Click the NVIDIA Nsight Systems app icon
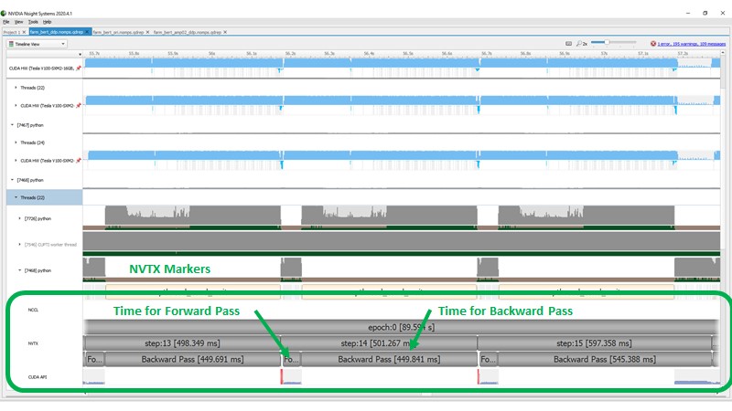Screen dimensions: 732x411 [x=4, y=14]
